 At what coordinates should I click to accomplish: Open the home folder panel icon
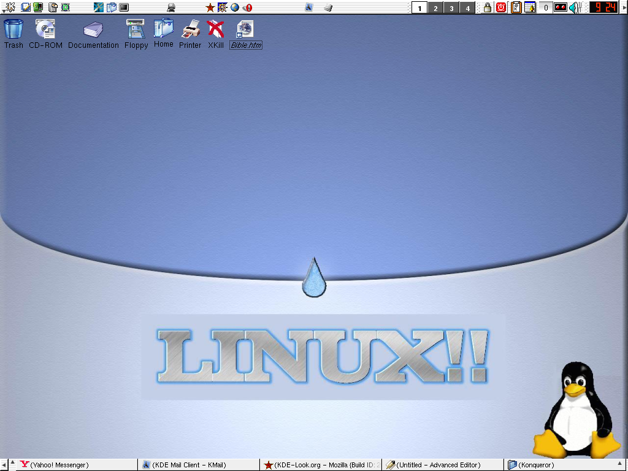(112, 7)
